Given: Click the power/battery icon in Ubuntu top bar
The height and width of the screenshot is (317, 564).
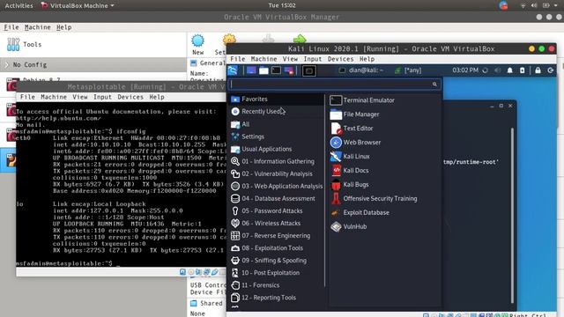Looking at the screenshot, I should (x=546, y=5).
